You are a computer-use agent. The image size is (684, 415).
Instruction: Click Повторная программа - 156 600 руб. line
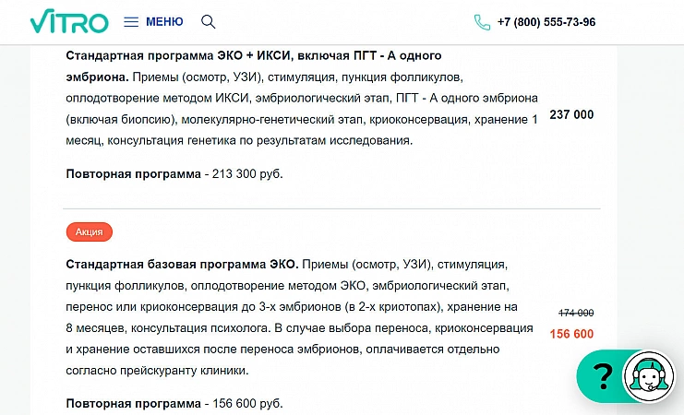174,404
